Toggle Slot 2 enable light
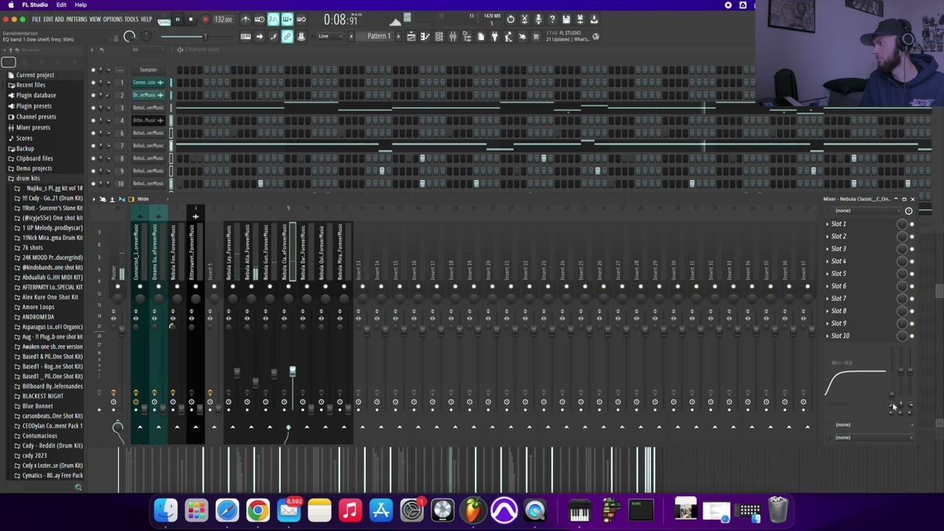Screen dimensions: 944x531 click(912, 237)
